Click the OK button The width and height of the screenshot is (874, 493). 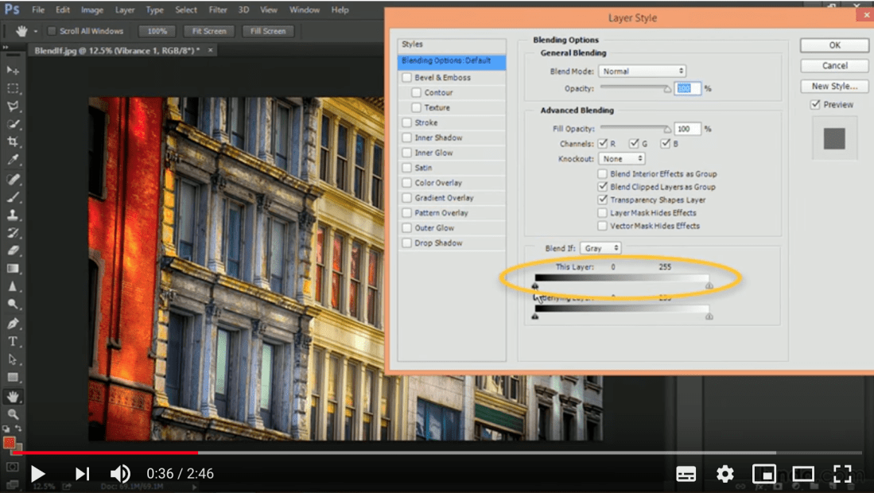tap(834, 45)
